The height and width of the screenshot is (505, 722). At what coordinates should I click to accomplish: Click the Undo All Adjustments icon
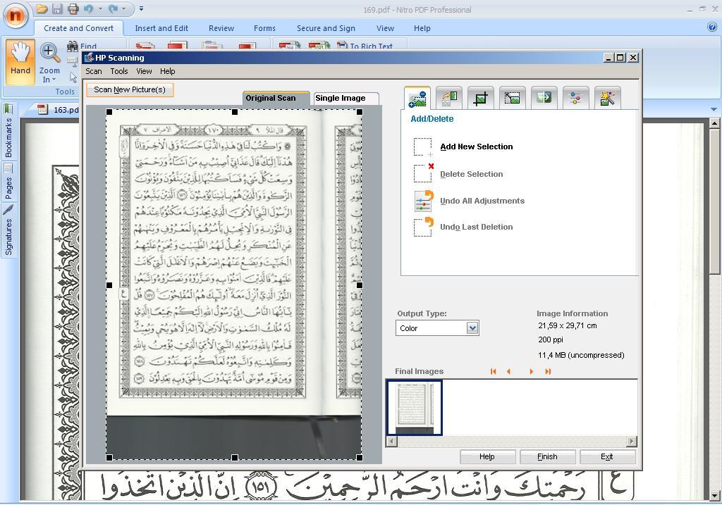point(423,201)
